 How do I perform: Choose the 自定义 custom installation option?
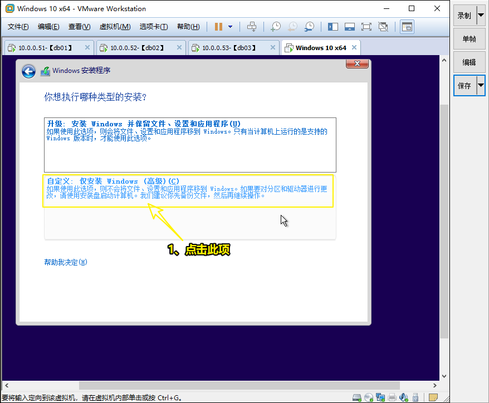(190, 207)
